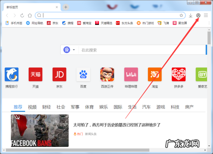The height and width of the screenshot is (154, 213).
Task: Switch to the 财经 tab
Action: pos(47,107)
